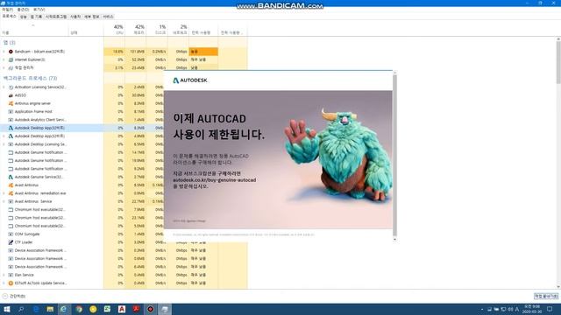Switch to Internet Explorer taskbar icon

pos(64,309)
